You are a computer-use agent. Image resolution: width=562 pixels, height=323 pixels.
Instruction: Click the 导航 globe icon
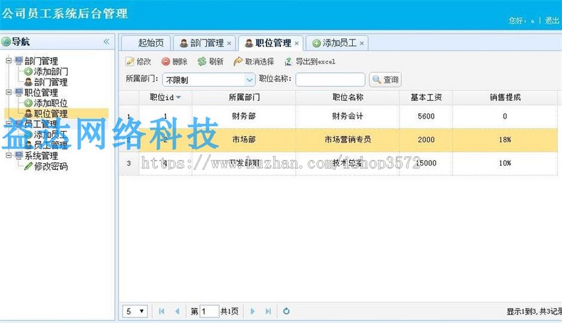tap(6, 42)
